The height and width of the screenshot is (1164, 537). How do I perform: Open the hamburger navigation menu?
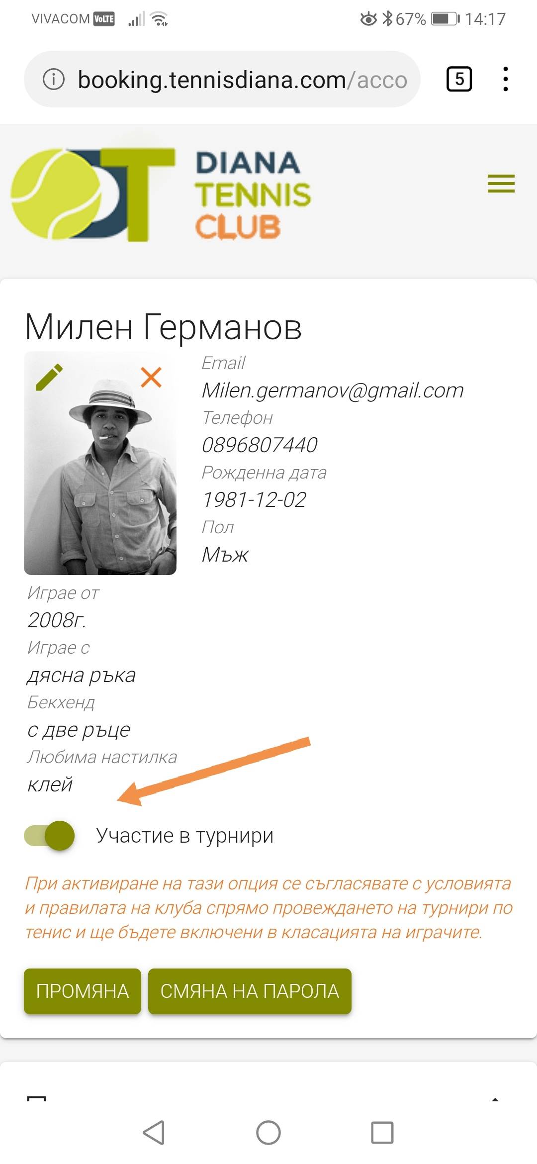501,184
